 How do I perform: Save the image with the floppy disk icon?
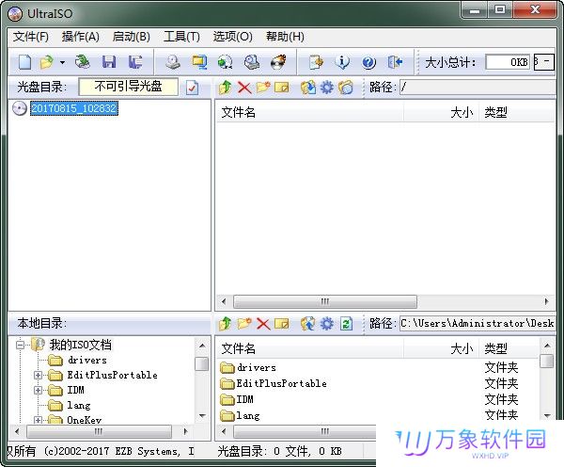[109, 62]
